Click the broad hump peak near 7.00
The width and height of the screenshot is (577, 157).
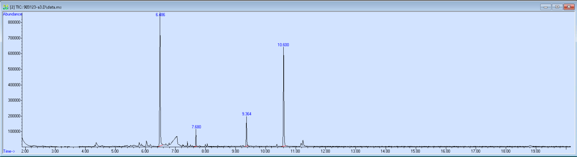[x=174, y=141]
